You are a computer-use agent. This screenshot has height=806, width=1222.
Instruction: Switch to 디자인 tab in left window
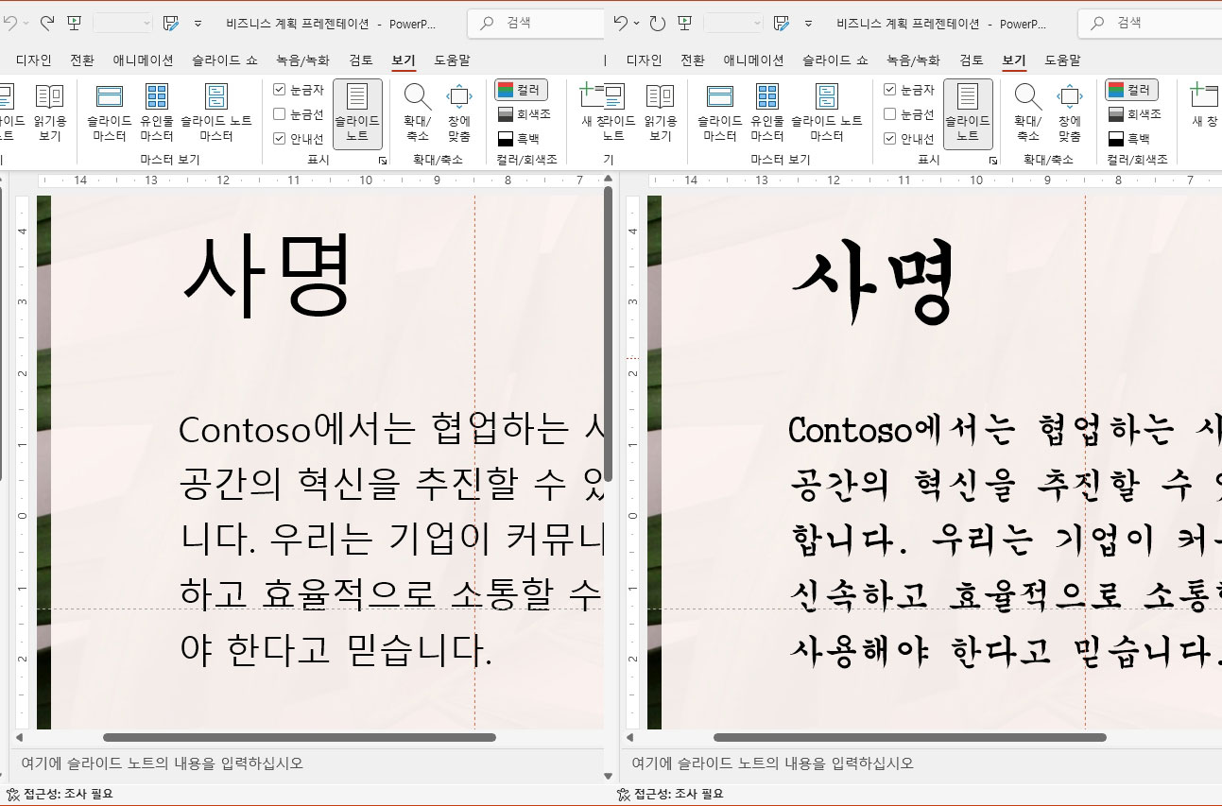point(33,60)
